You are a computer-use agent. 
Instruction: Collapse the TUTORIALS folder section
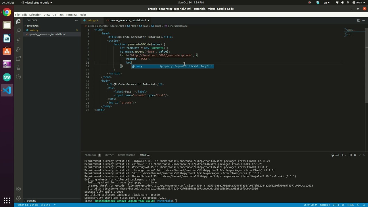tap(32, 26)
